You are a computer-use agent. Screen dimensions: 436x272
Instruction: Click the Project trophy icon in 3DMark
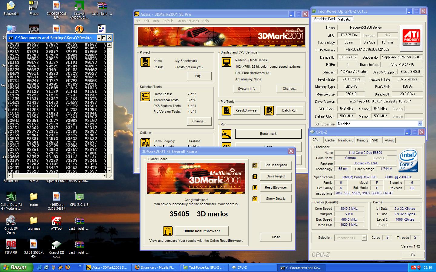point(145,62)
